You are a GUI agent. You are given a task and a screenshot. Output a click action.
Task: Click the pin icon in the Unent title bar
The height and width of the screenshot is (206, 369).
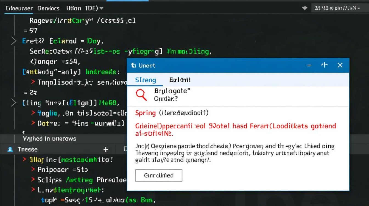(325, 65)
